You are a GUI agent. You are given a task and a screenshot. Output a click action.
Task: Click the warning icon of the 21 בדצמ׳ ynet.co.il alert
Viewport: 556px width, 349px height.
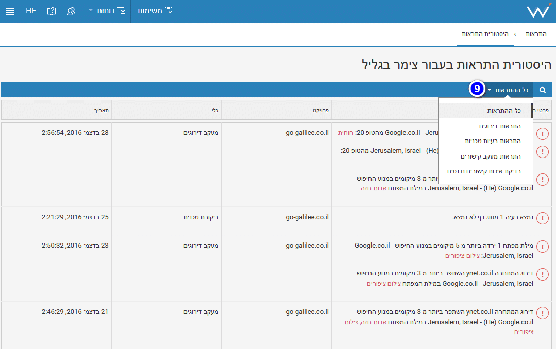(x=542, y=313)
